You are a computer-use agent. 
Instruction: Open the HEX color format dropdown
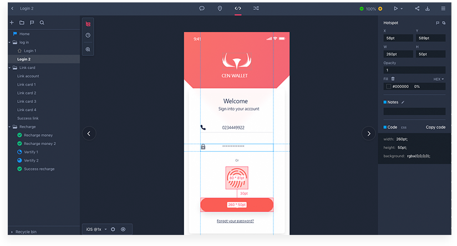(438, 79)
